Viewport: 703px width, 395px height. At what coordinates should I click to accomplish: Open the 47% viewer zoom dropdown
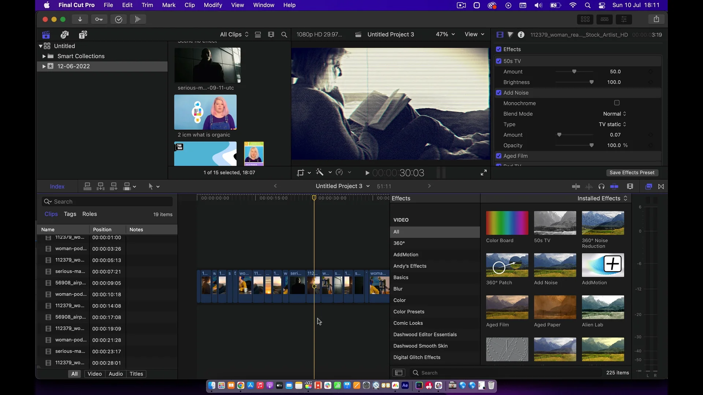click(445, 34)
